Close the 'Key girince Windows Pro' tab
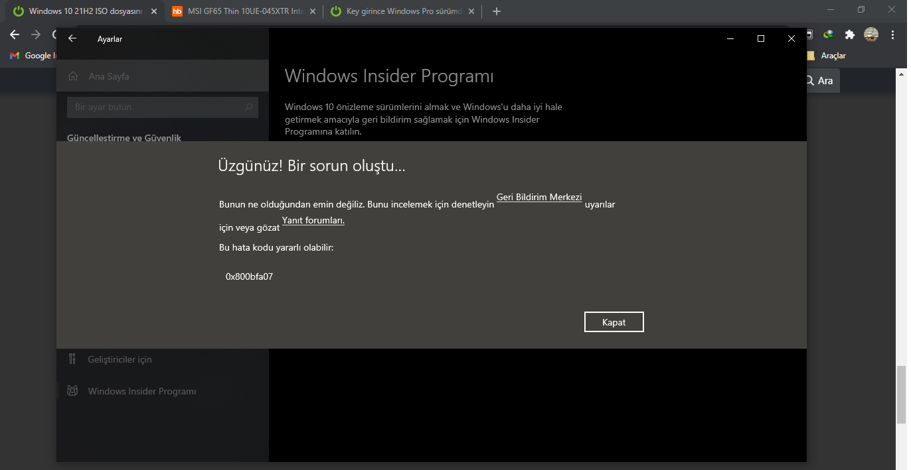This screenshot has width=911, height=470. point(471,11)
